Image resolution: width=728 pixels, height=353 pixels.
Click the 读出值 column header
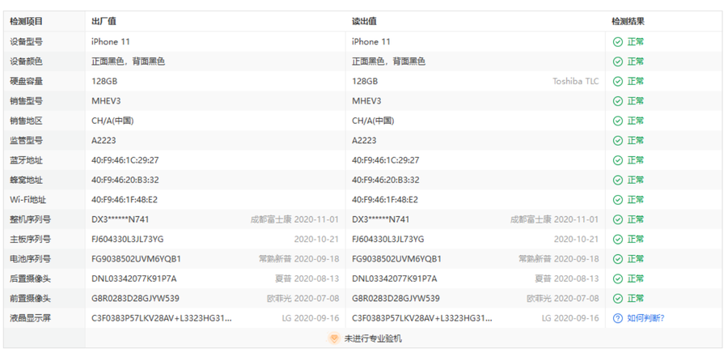[x=364, y=21]
